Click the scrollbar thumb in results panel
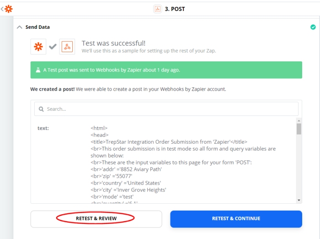This screenshot has width=320, height=239. (x=299, y=129)
